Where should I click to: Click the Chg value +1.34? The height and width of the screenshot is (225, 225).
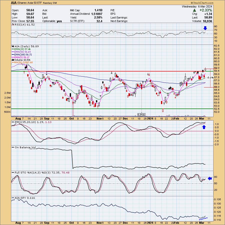(208, 14)
